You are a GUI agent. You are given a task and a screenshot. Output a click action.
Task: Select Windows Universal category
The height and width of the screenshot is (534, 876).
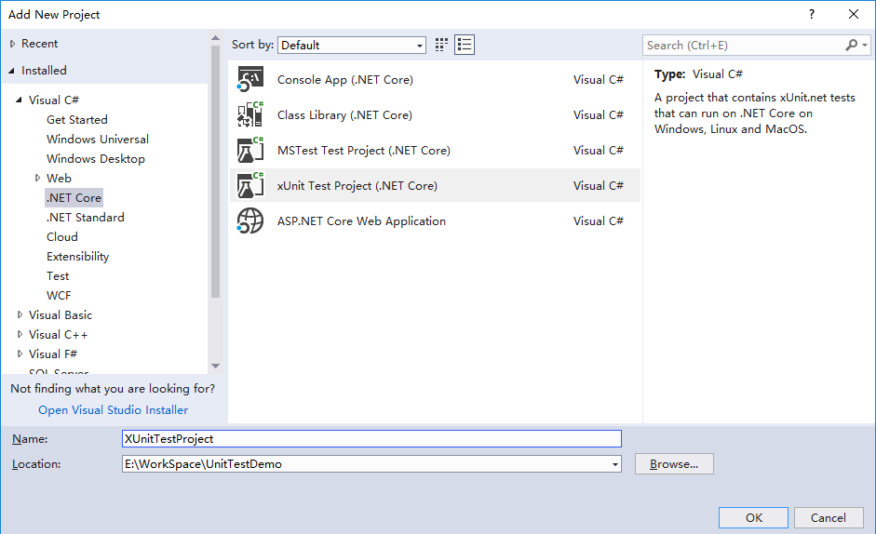(x=98, y=140)
